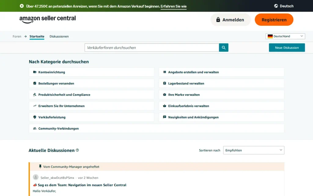Viewport: 313px width, 196px height.
Task: Click the avatar of Seller_xkwDczt8sPSmx
Action: click(x=36, y=177)
